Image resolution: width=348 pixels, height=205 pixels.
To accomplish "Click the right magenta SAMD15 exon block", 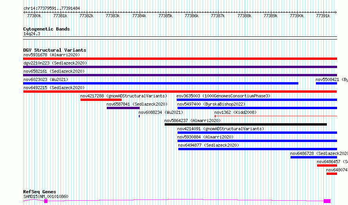I will 327,201.
